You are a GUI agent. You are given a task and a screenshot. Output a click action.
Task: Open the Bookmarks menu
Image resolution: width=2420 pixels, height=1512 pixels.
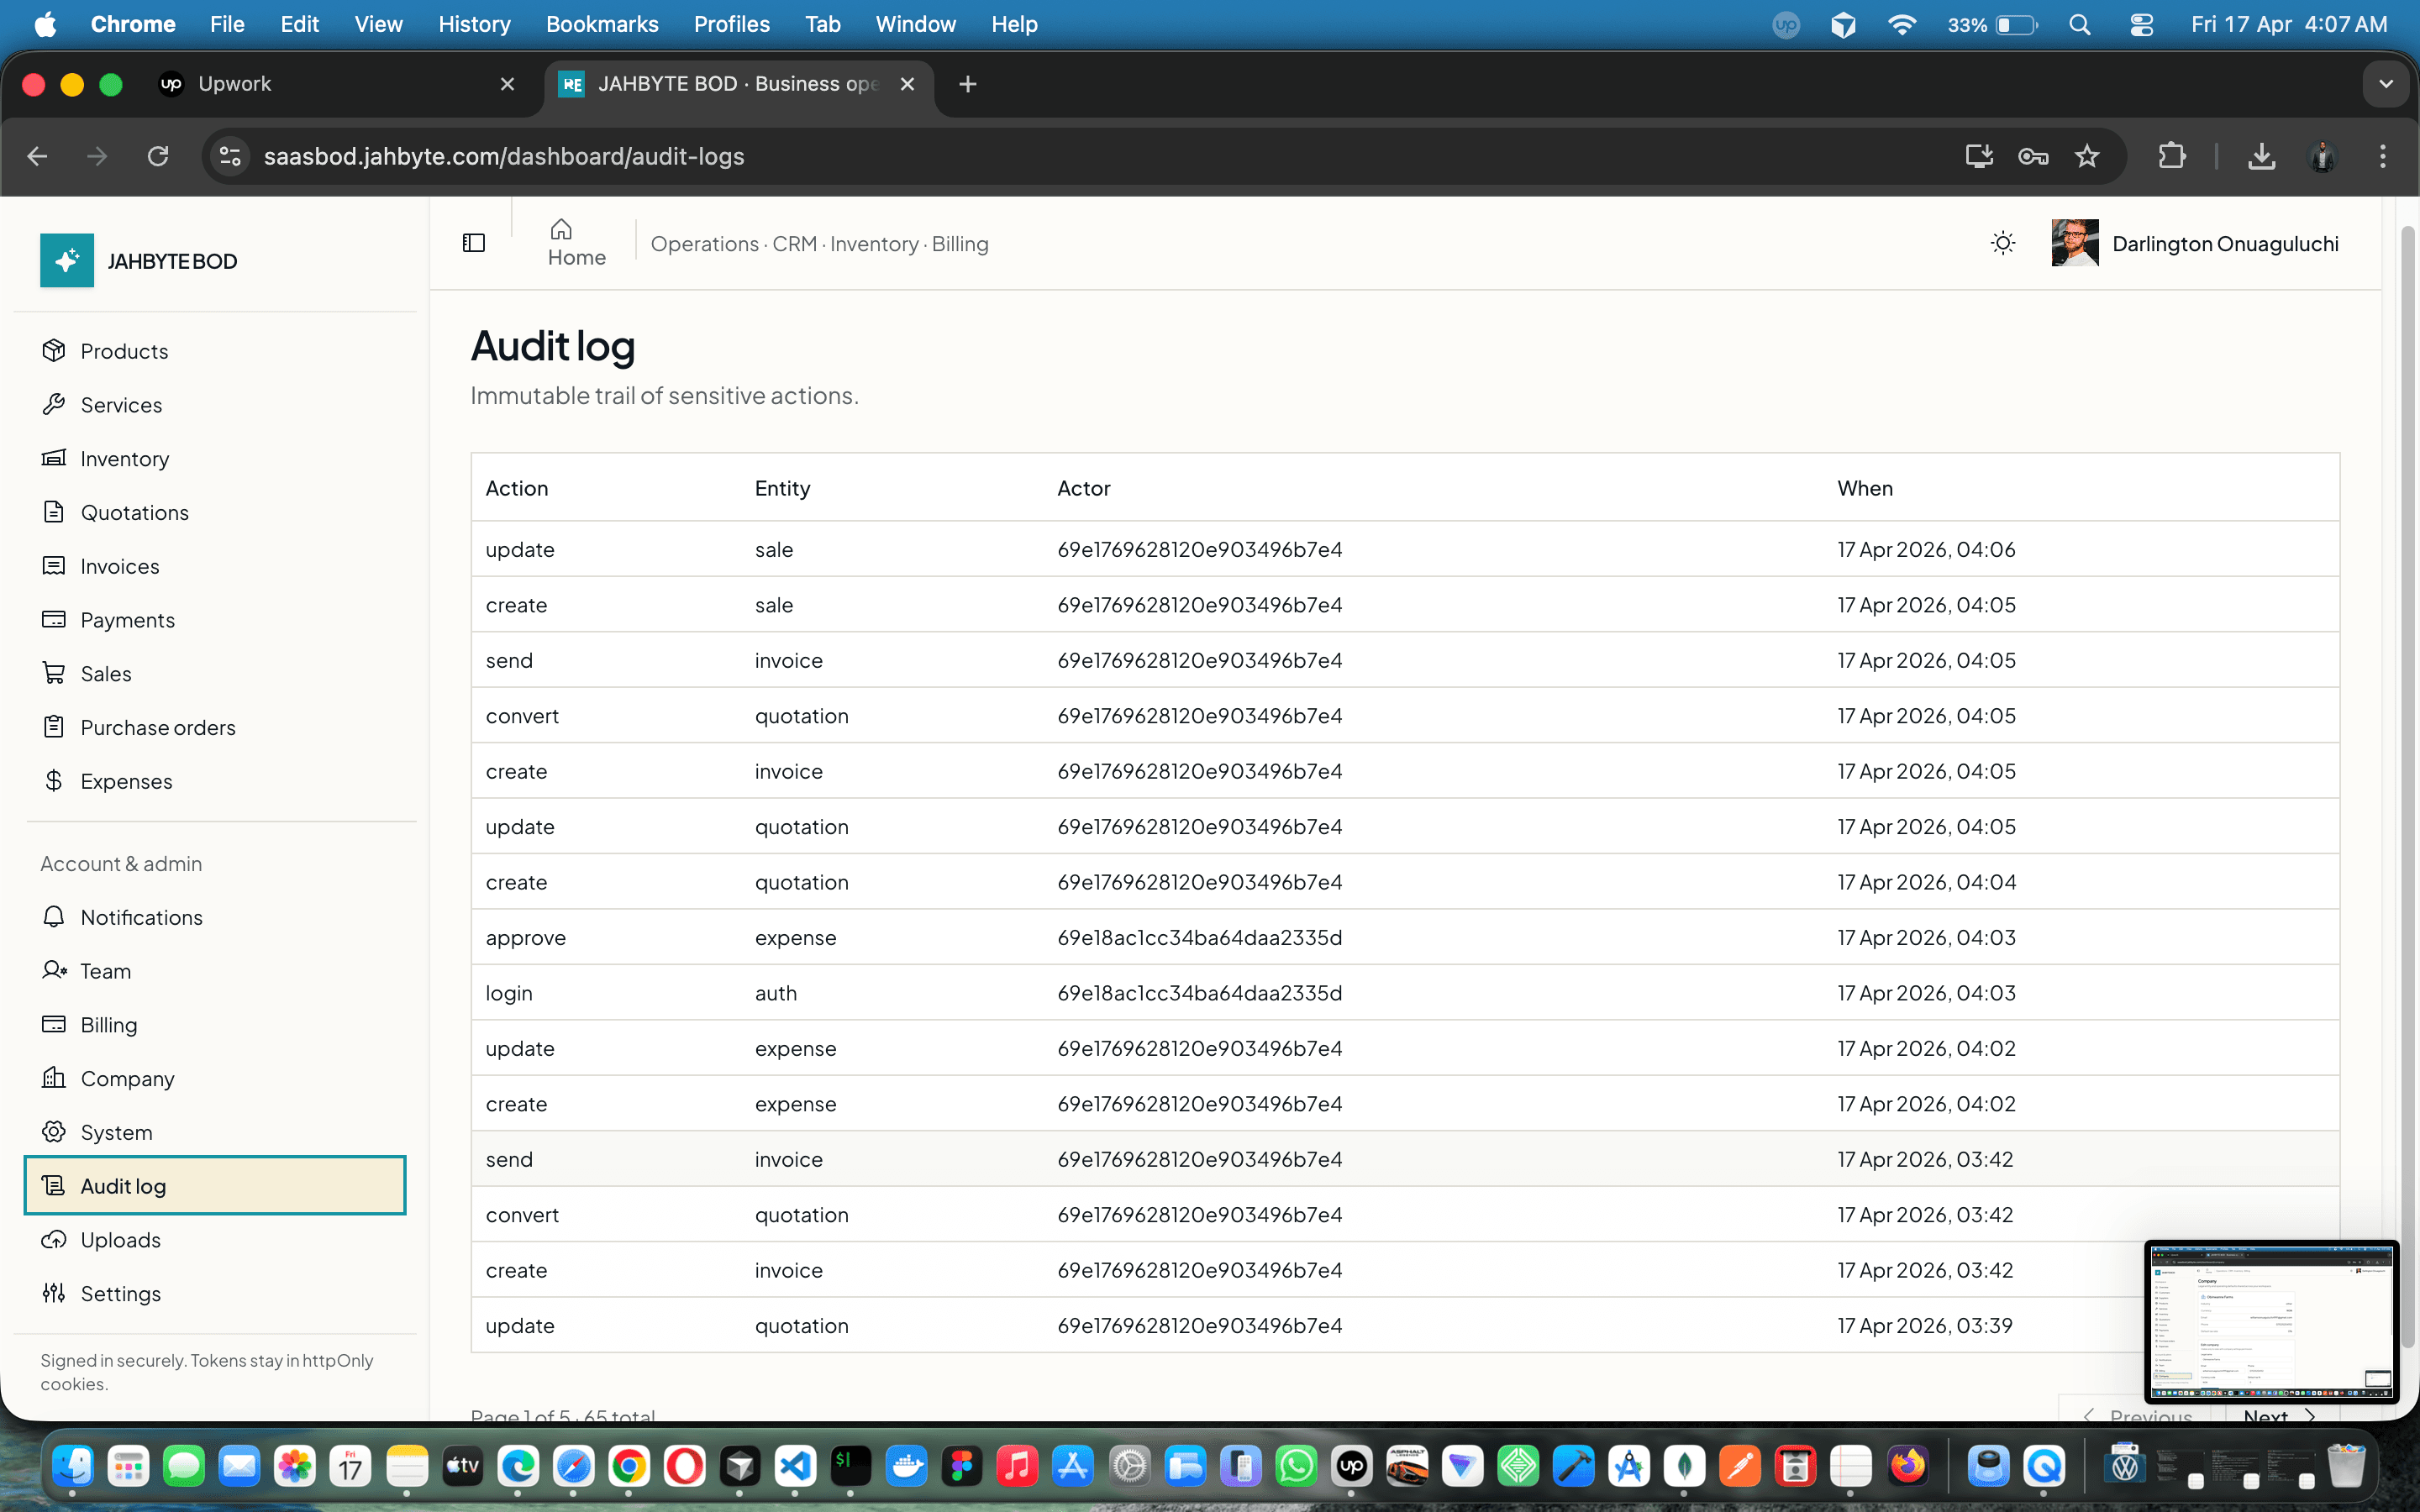coord(602,24)
